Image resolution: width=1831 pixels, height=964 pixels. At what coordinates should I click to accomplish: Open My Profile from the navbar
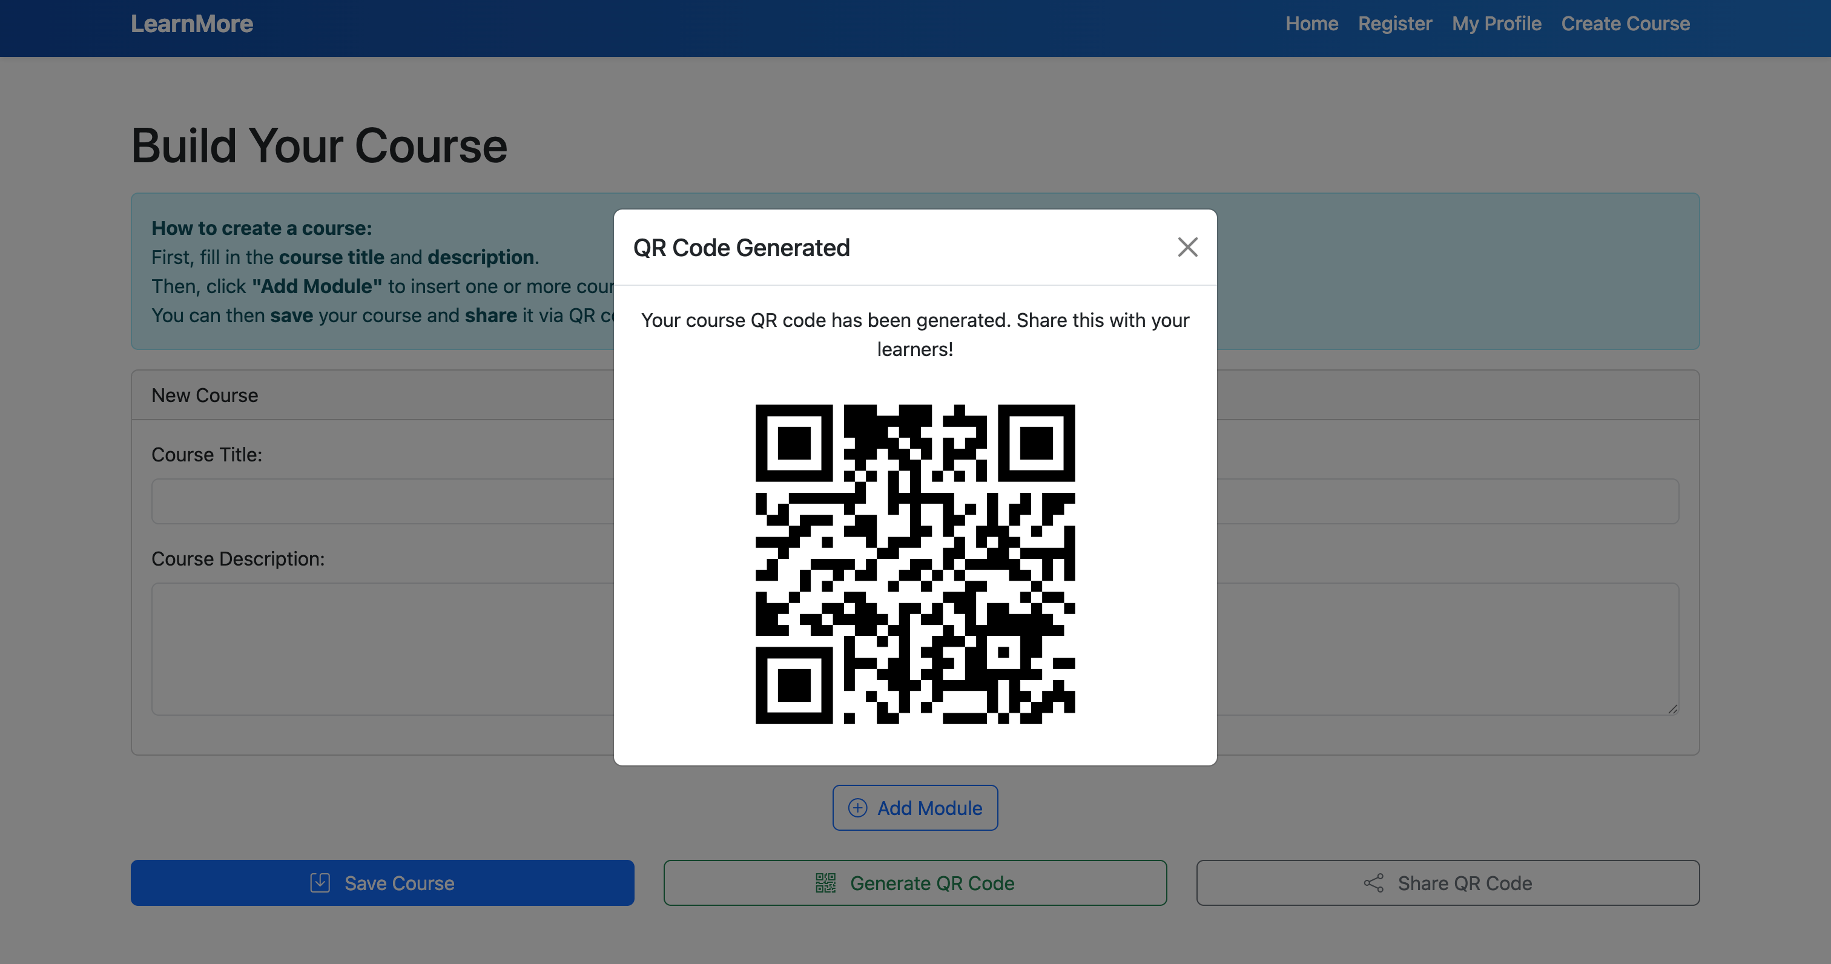pos(1496,24)
